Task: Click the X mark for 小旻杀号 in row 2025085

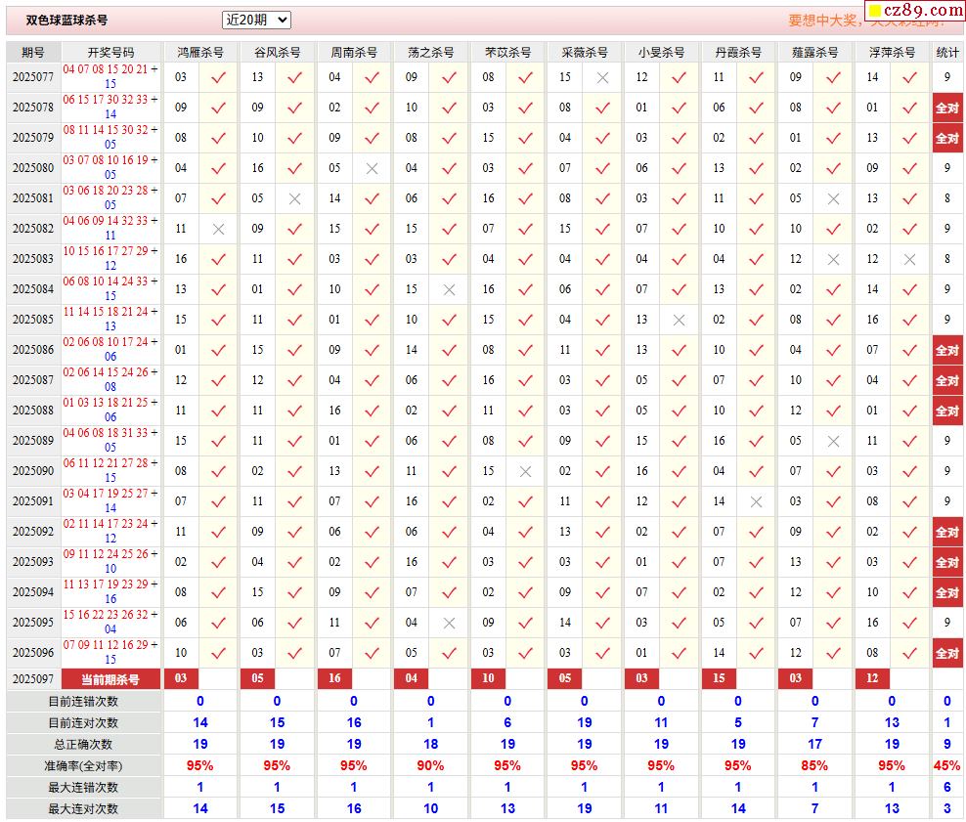Action: [679, 321]
